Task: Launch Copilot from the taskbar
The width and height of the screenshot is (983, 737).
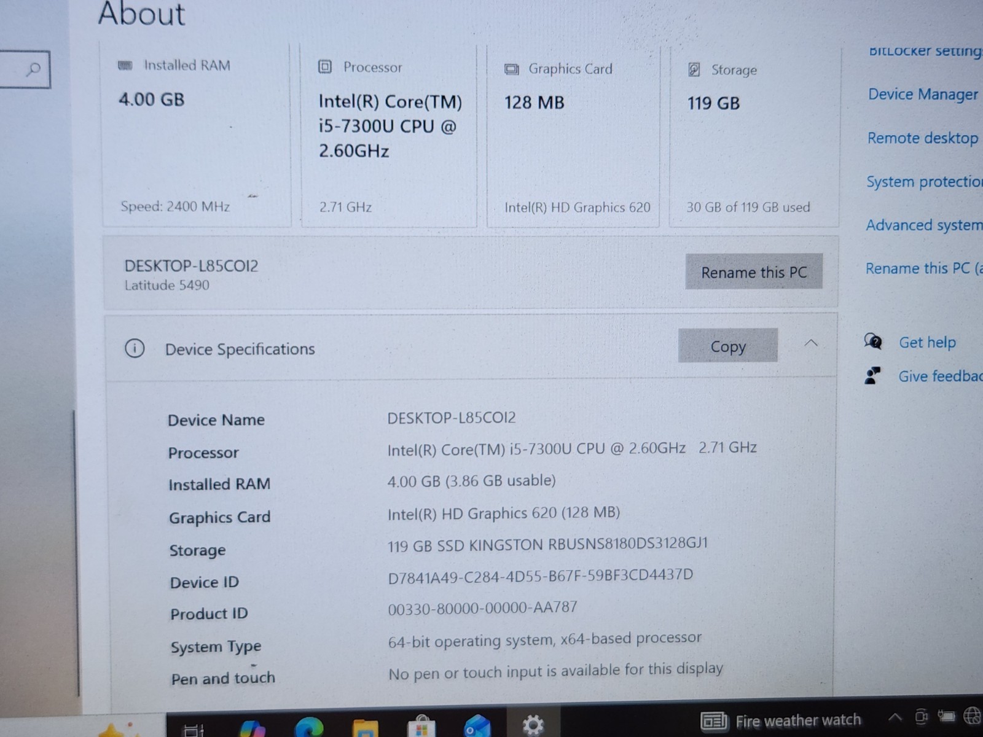Action: pyautogui.click(x=253, y=728)
